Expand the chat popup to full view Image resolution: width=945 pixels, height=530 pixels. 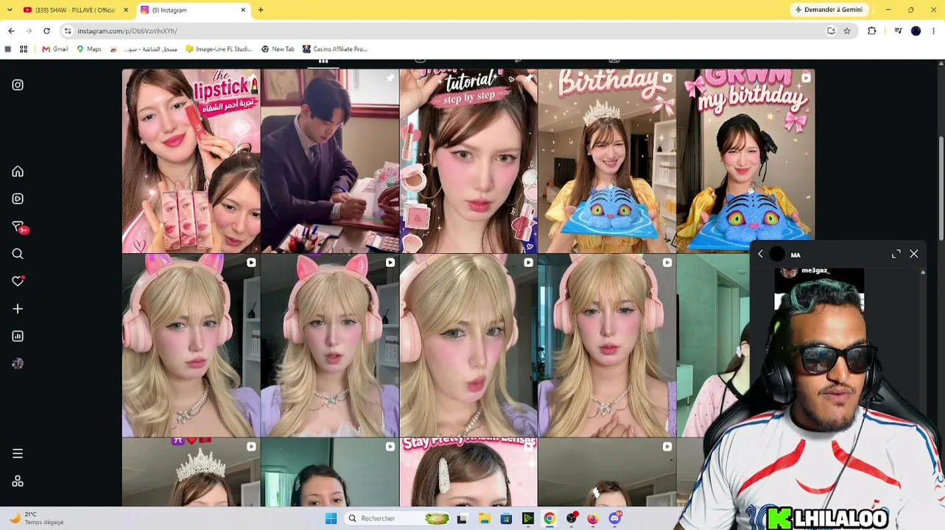point(896,254)
